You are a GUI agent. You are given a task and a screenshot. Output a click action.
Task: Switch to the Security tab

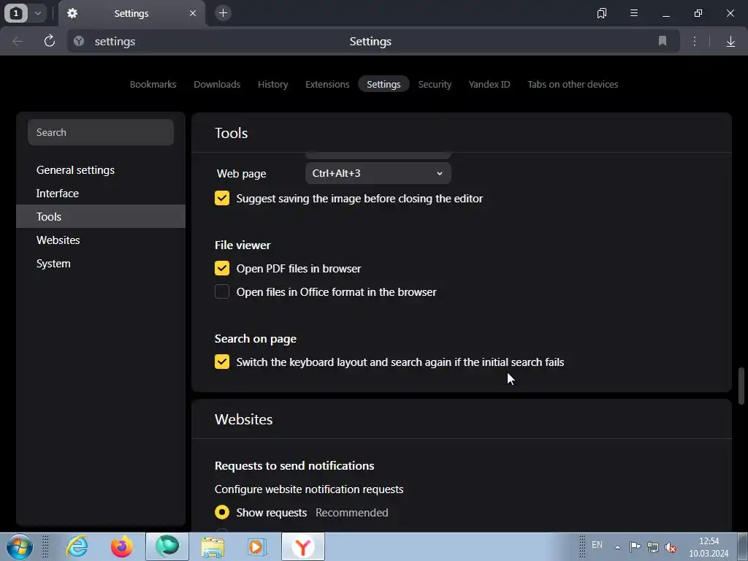pos(435,85)
